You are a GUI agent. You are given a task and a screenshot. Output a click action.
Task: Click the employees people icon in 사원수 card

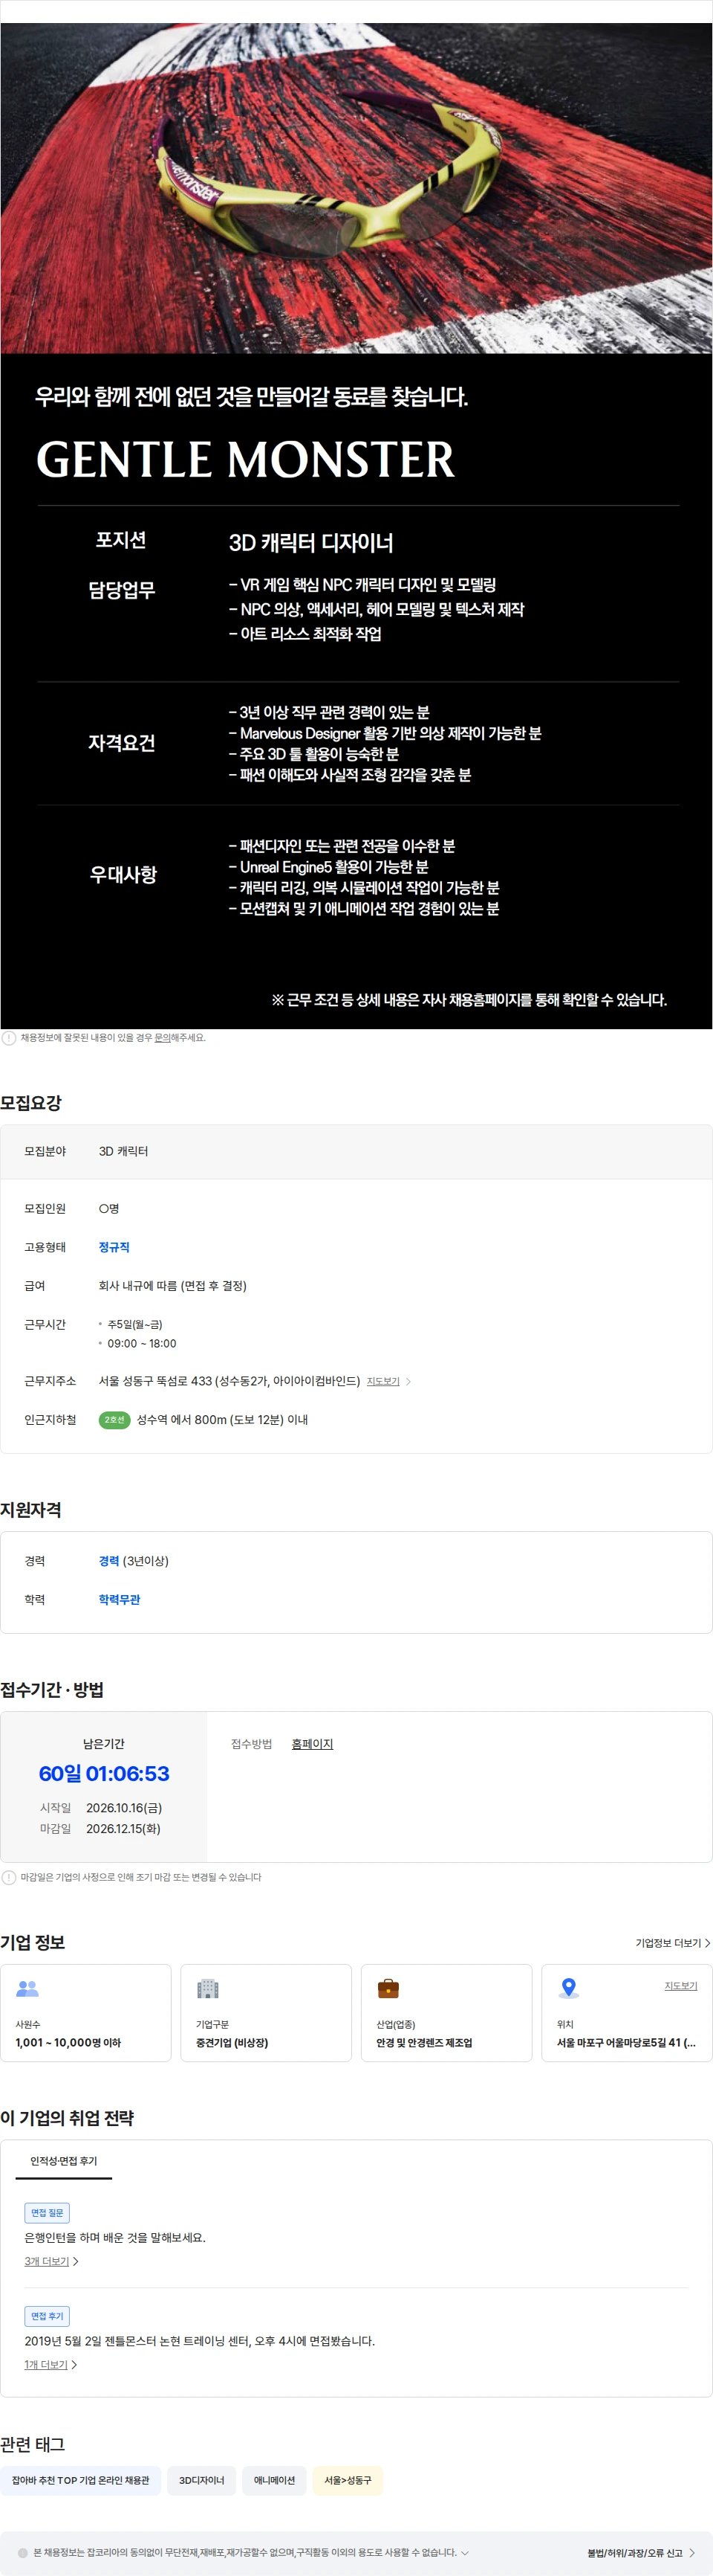point(27,1988)
